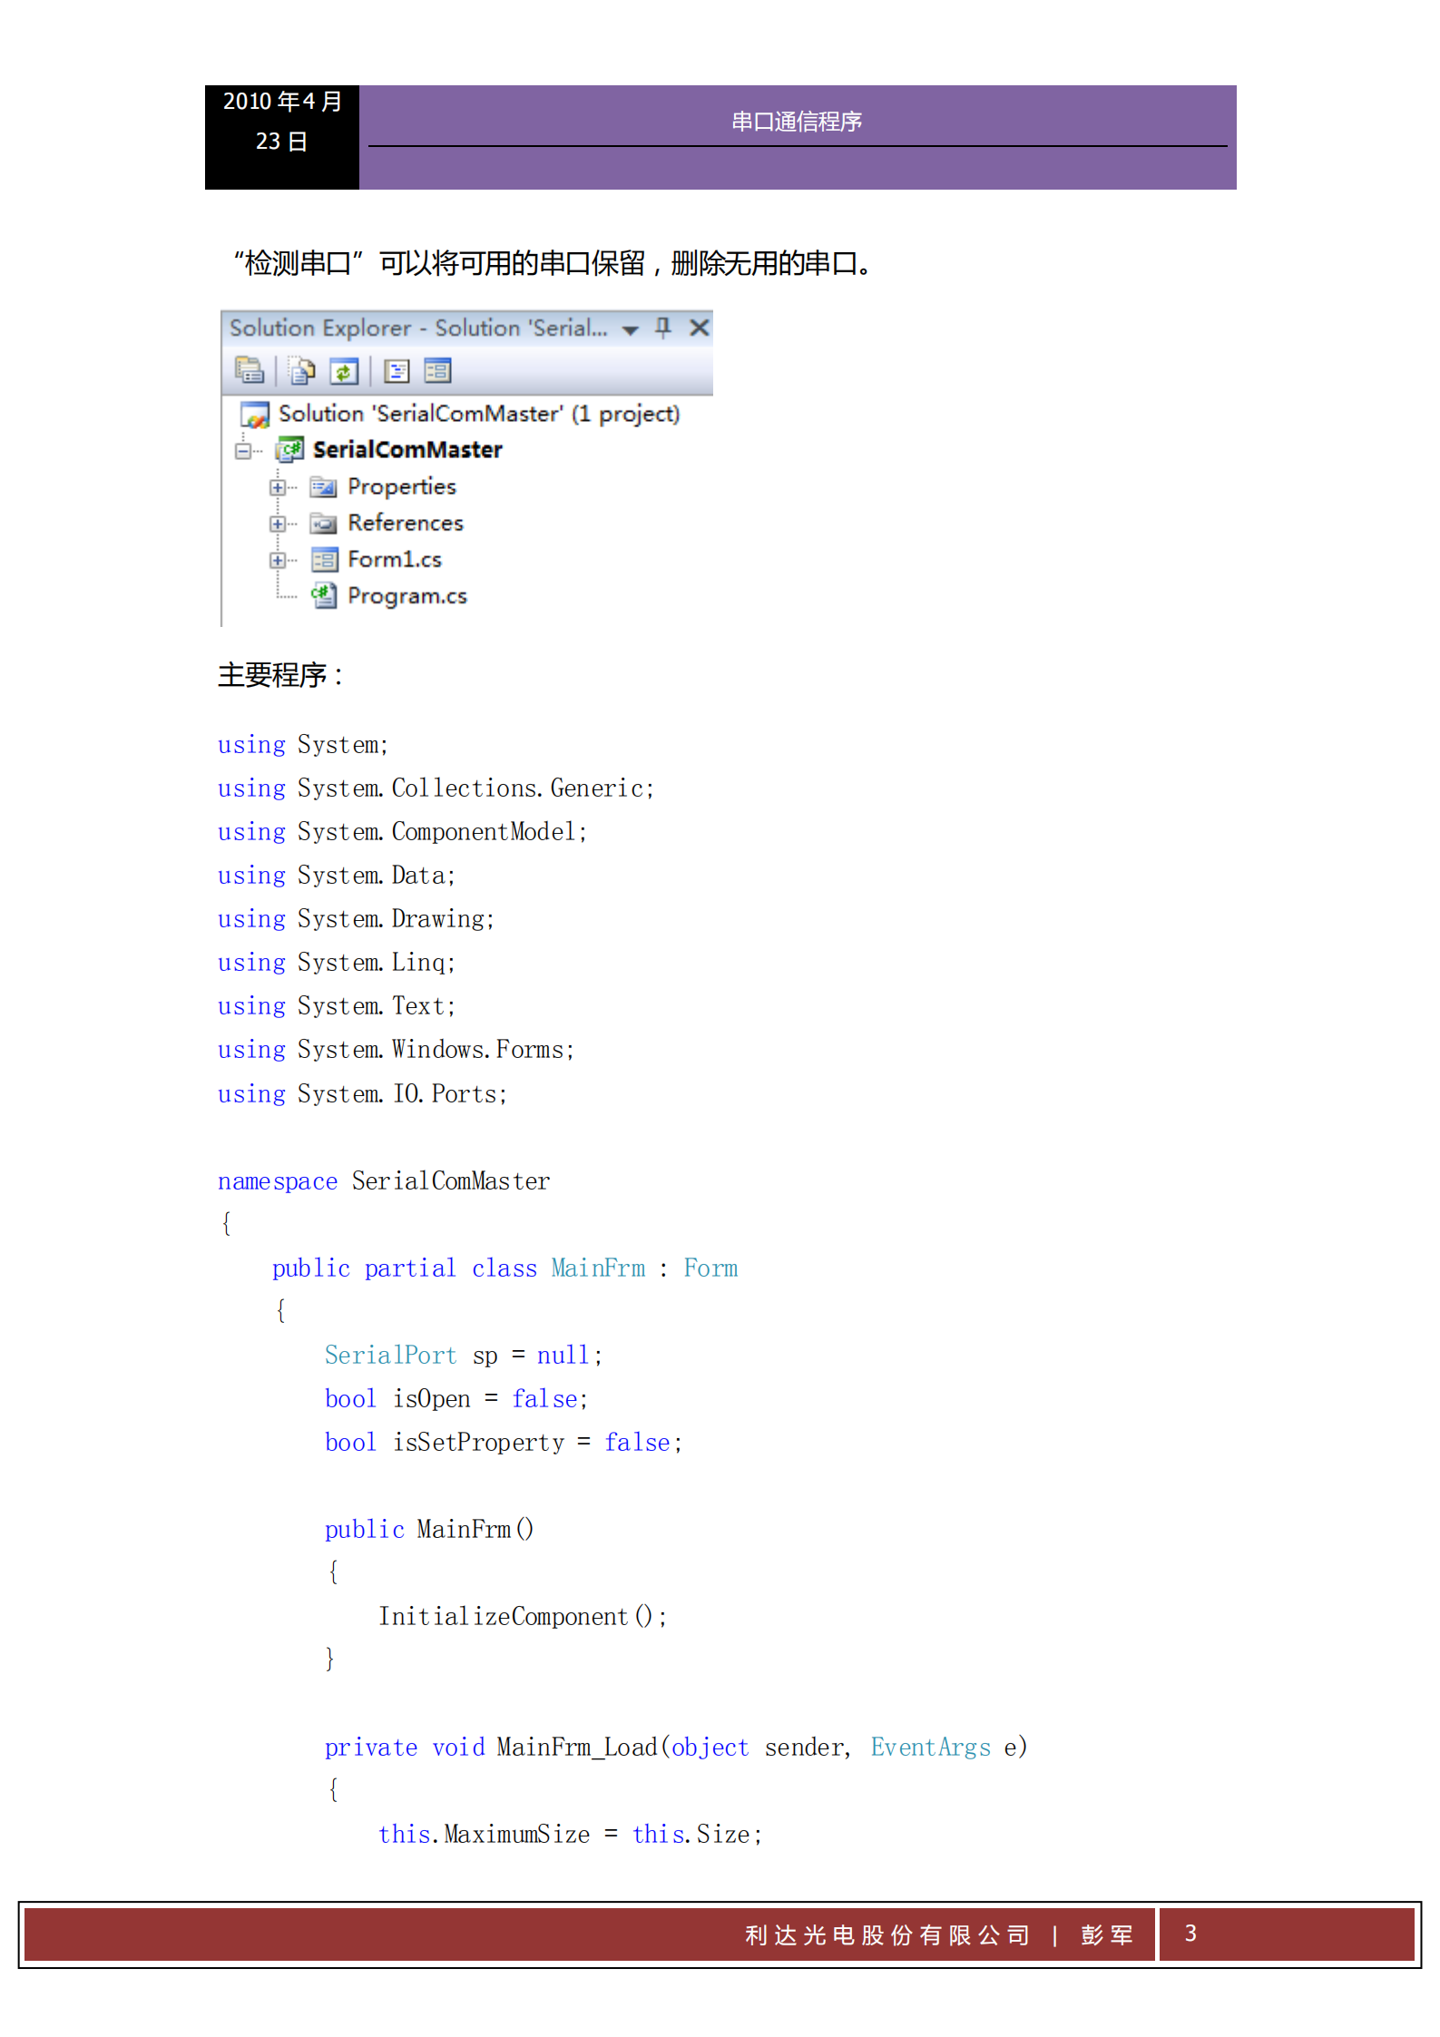The height and width of the screenshot is (2037, 1440).
Task: Click the line 'using System.IO.Ports;'
Action: [x=363, y=1094]
